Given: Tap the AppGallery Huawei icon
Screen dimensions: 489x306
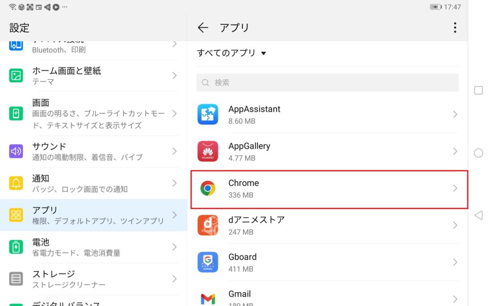Looking at the screenshot, I should (208, 152).
